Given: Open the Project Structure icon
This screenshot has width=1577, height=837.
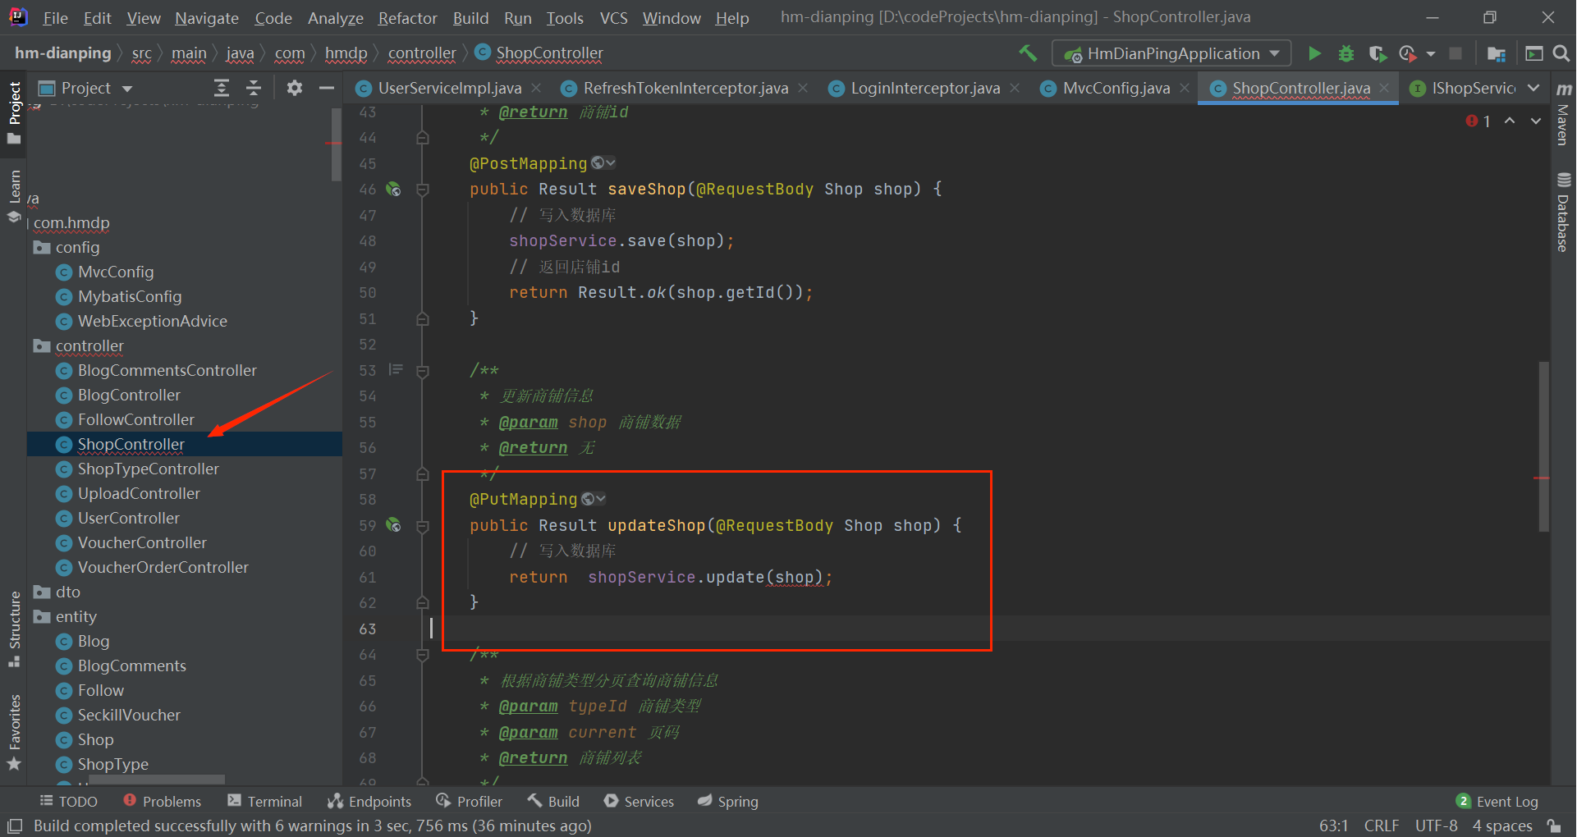Looking at the screenshot, I should [1497, 53].
